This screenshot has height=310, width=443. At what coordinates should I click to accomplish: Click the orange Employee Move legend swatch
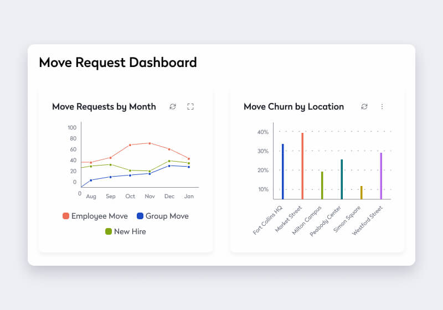(66, 216)
